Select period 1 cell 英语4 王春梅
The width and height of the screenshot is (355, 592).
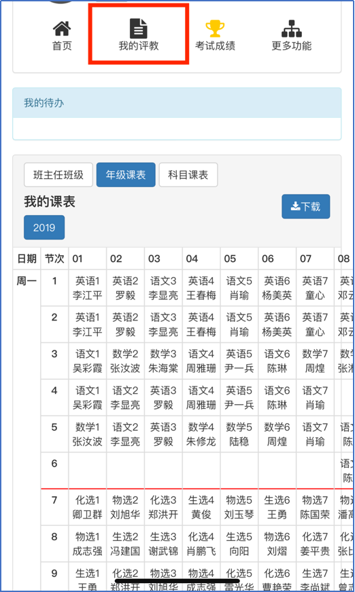pos(201,288)
